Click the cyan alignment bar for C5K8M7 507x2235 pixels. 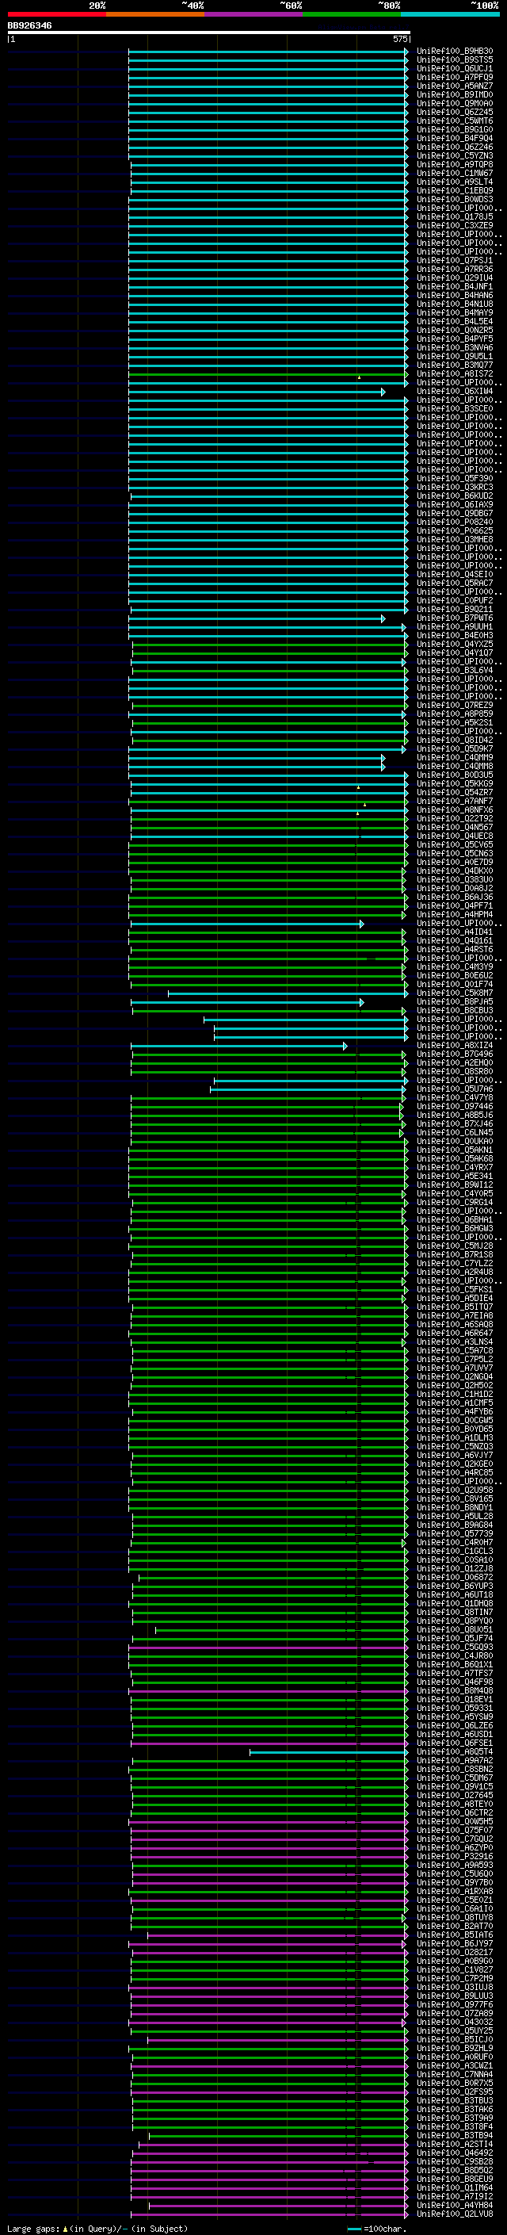(x=288, y=993)
